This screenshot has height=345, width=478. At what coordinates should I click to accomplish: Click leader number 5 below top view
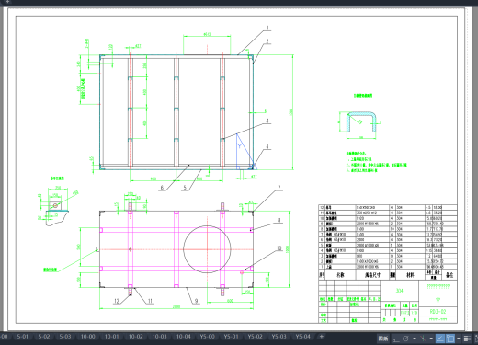(185, 188)
